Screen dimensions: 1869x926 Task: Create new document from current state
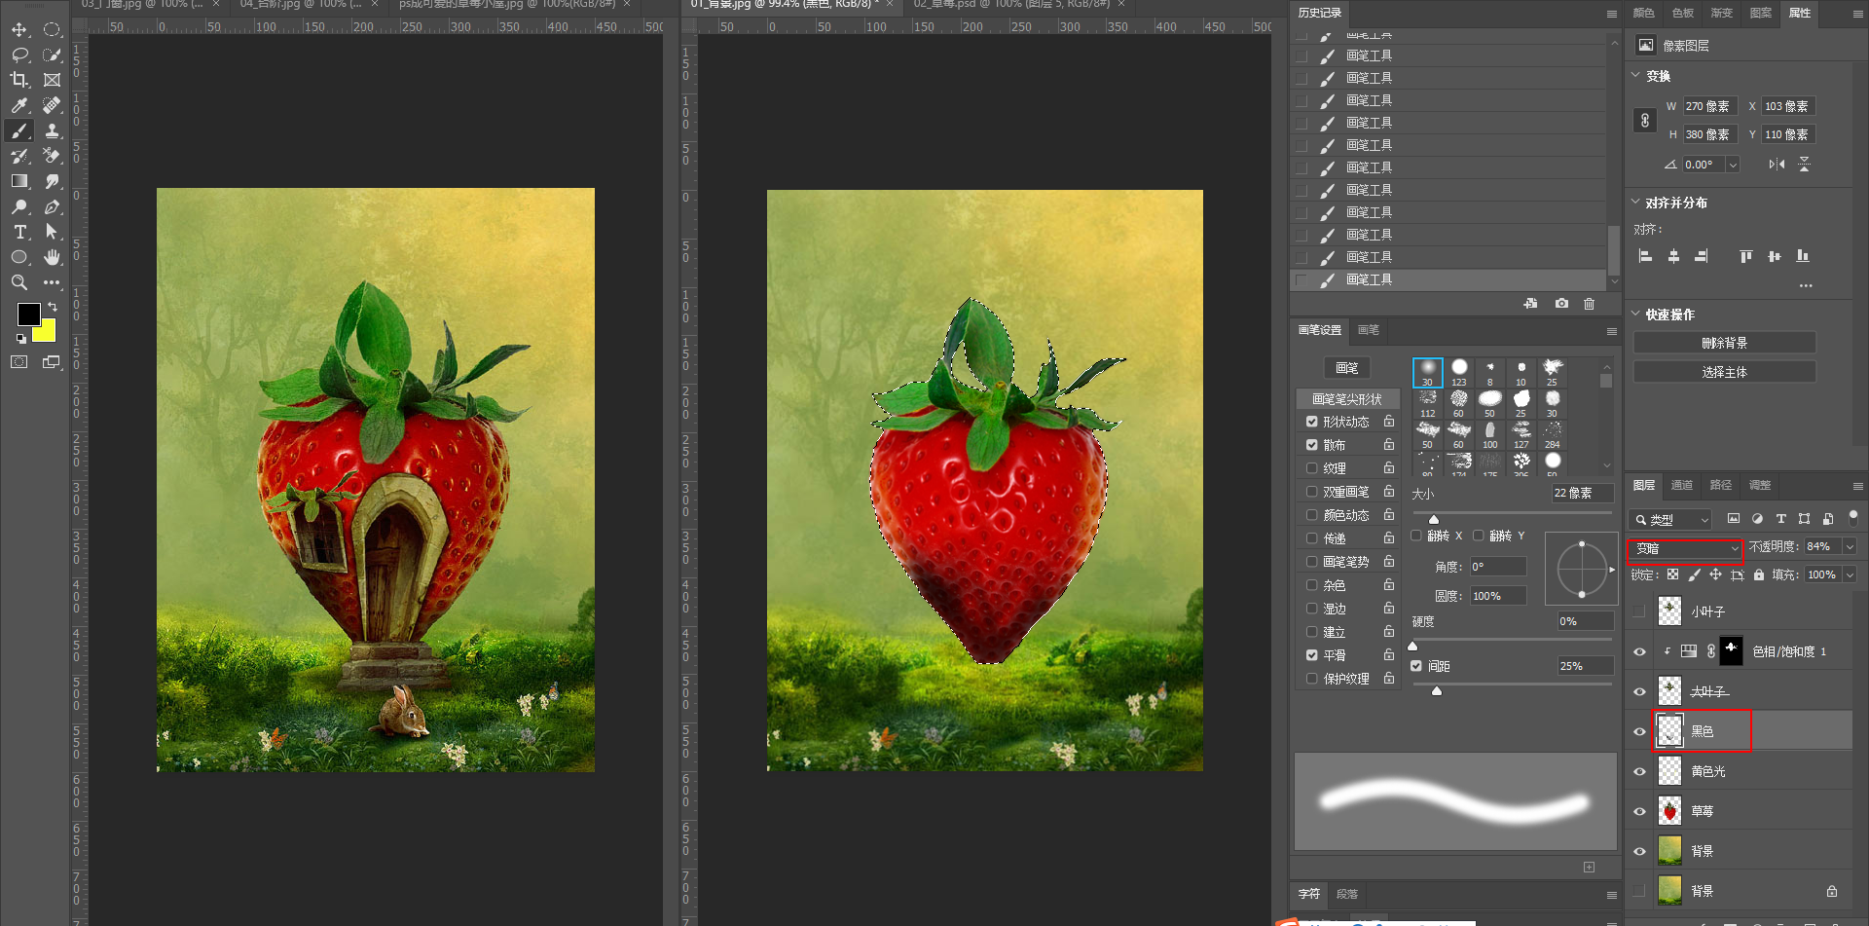coord(1531,304)
